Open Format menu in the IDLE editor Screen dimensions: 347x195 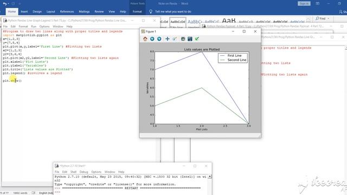pos(23,27)
